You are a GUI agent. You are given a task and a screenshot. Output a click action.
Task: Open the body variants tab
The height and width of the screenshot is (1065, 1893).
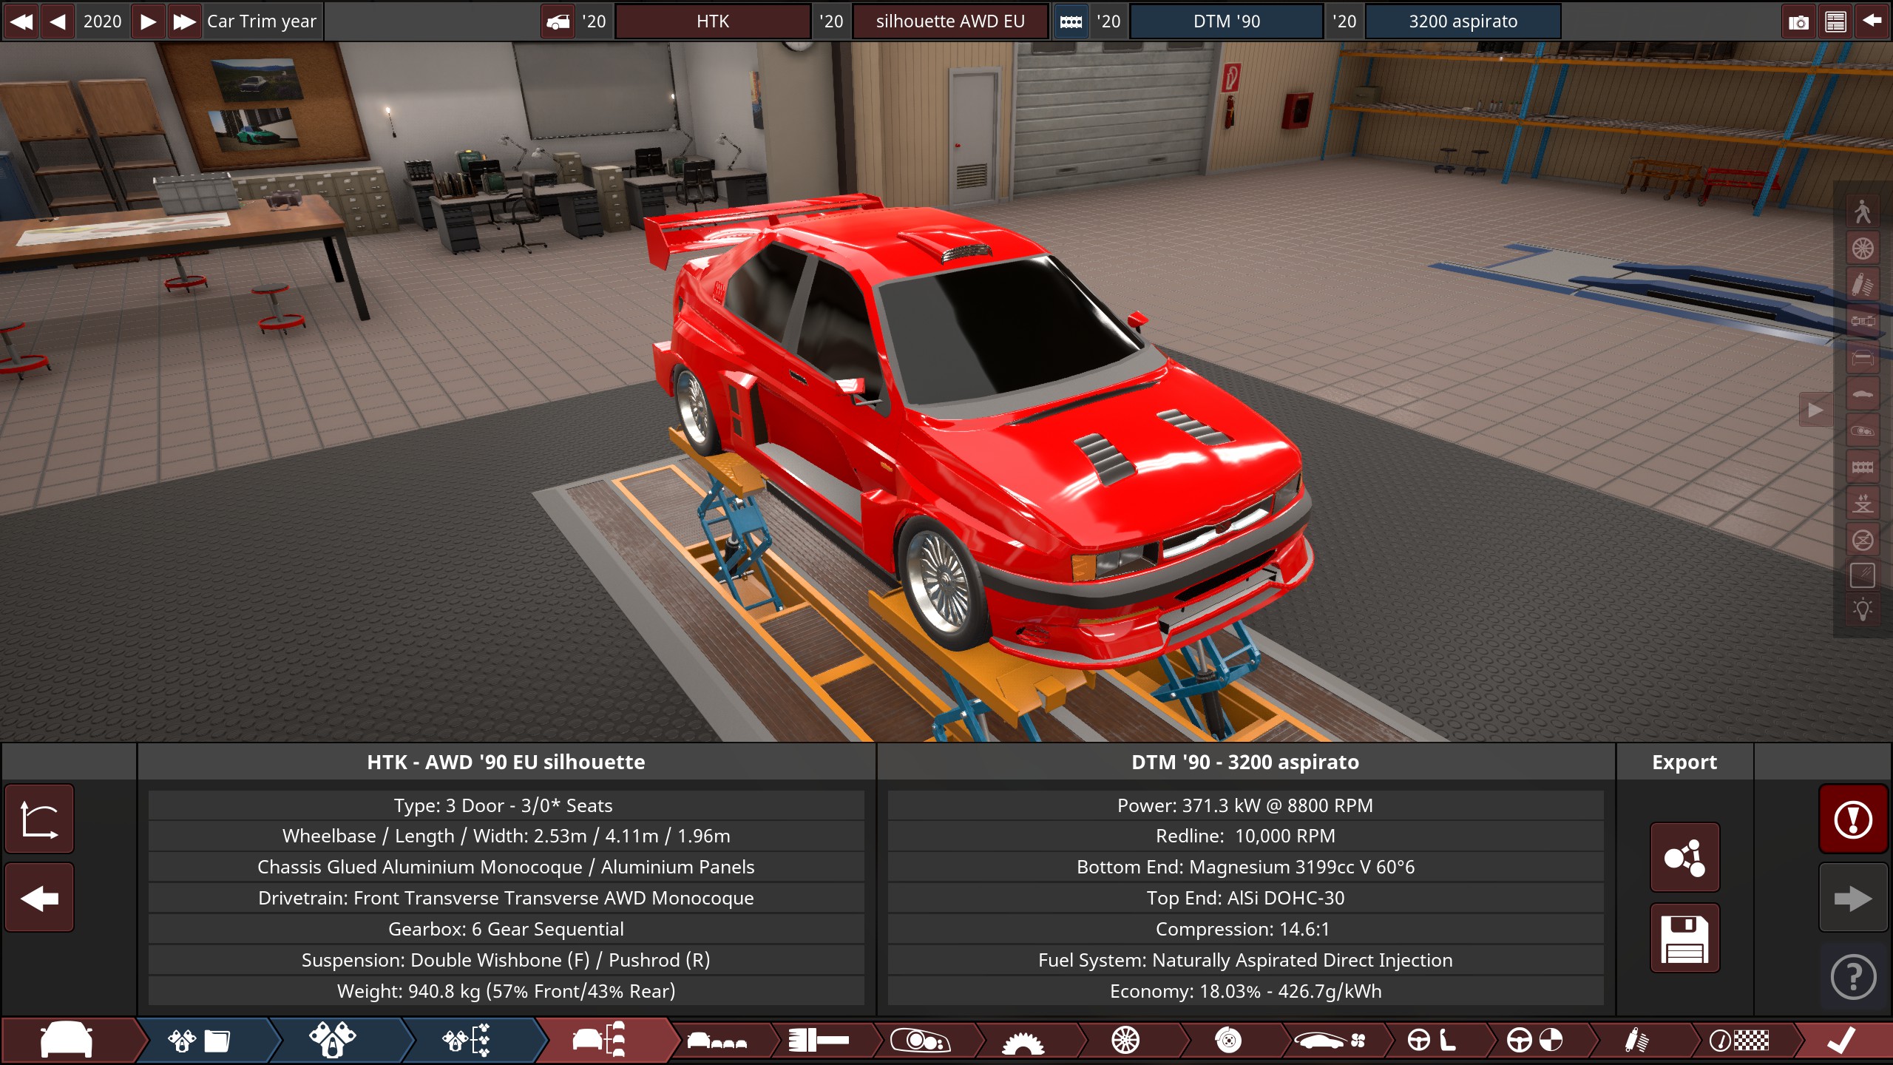717,1041
